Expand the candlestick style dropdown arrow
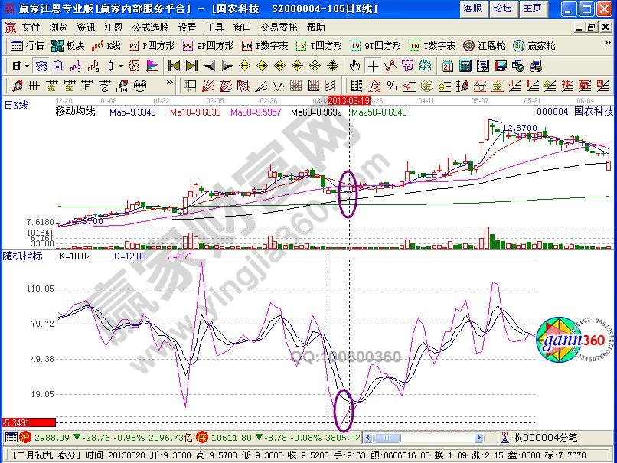Image resolution: width=617 pixels, height=463 pixels. pyautogui.click(x=122, y=66)
